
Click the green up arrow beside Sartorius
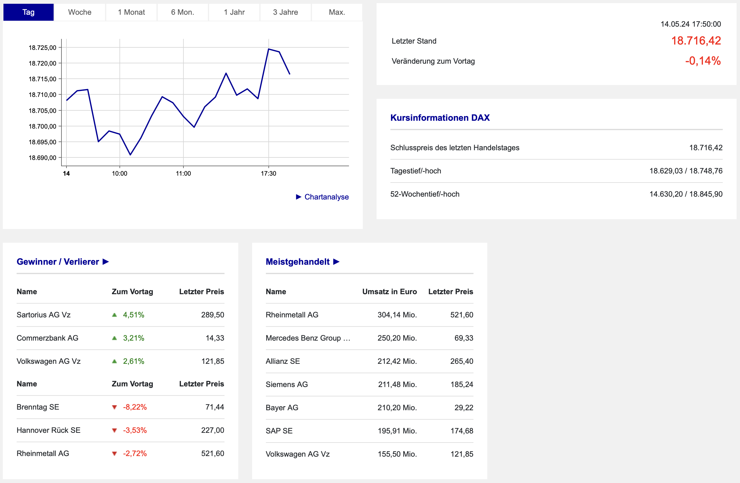point(114,315)
